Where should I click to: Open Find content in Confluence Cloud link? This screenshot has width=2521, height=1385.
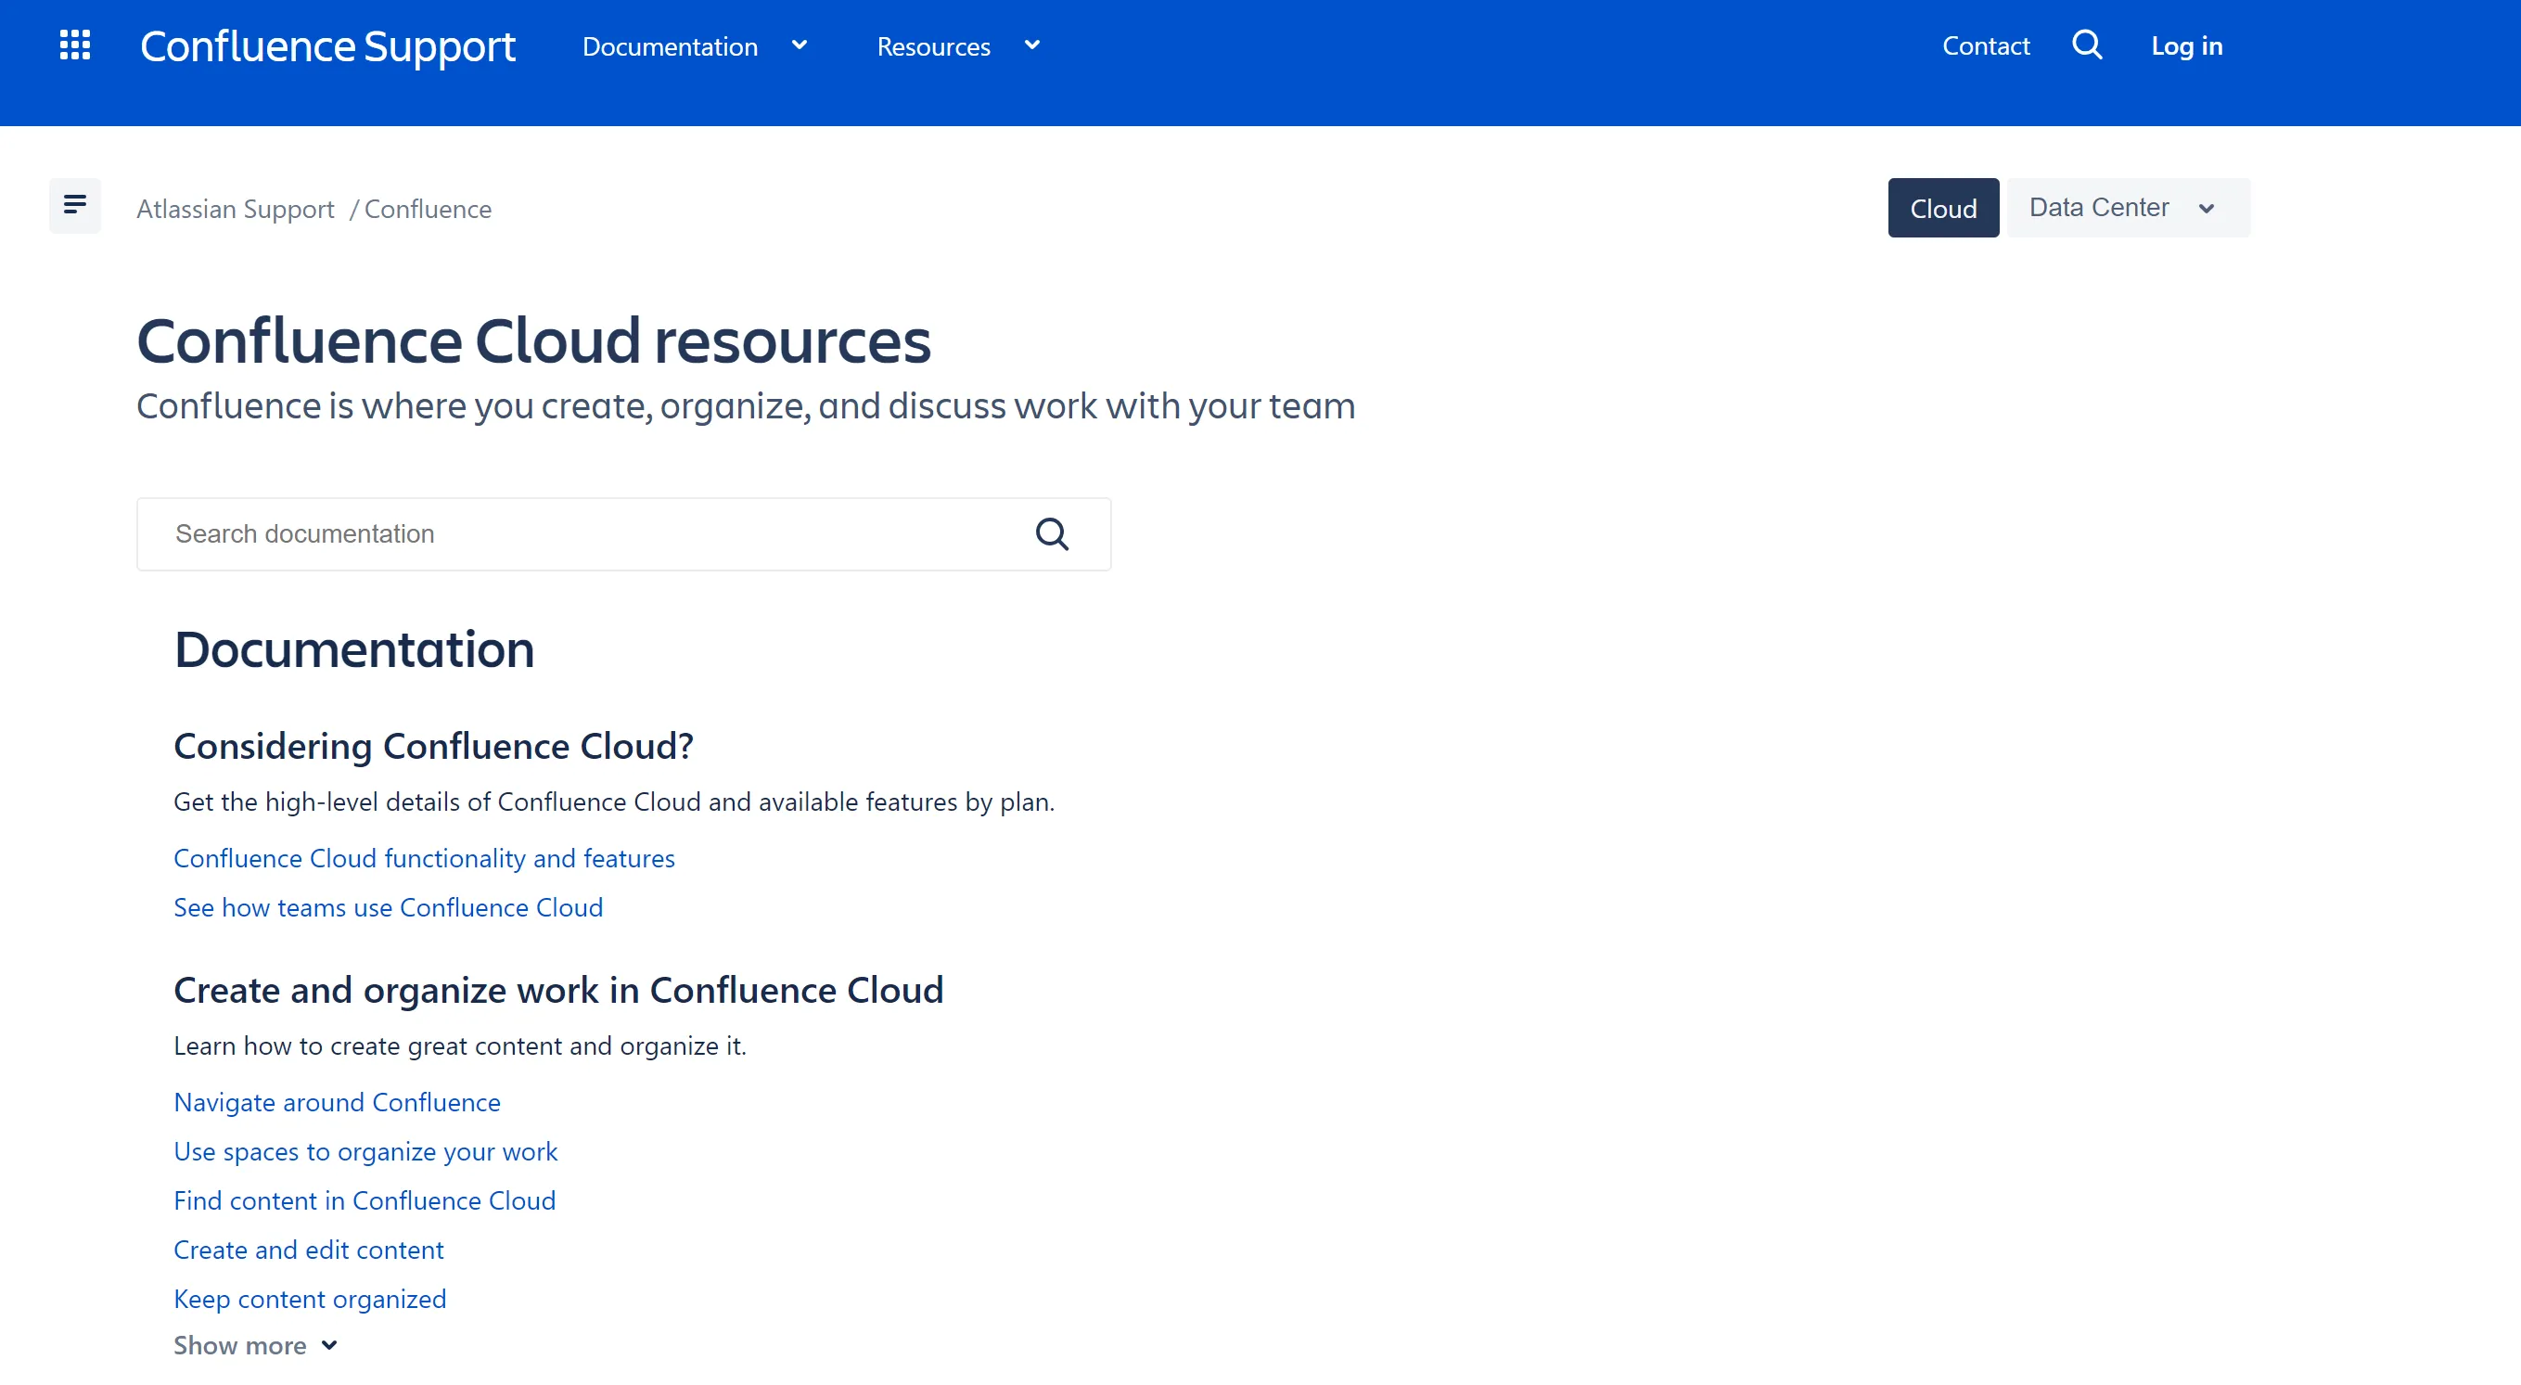[x=365, y=1200]
